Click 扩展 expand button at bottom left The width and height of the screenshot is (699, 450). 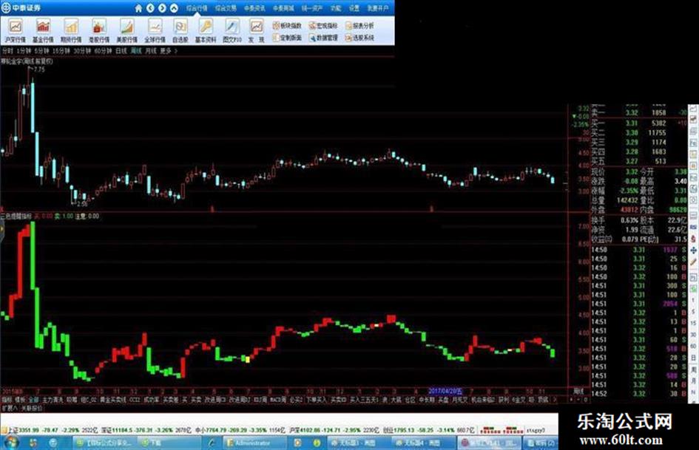9,408
